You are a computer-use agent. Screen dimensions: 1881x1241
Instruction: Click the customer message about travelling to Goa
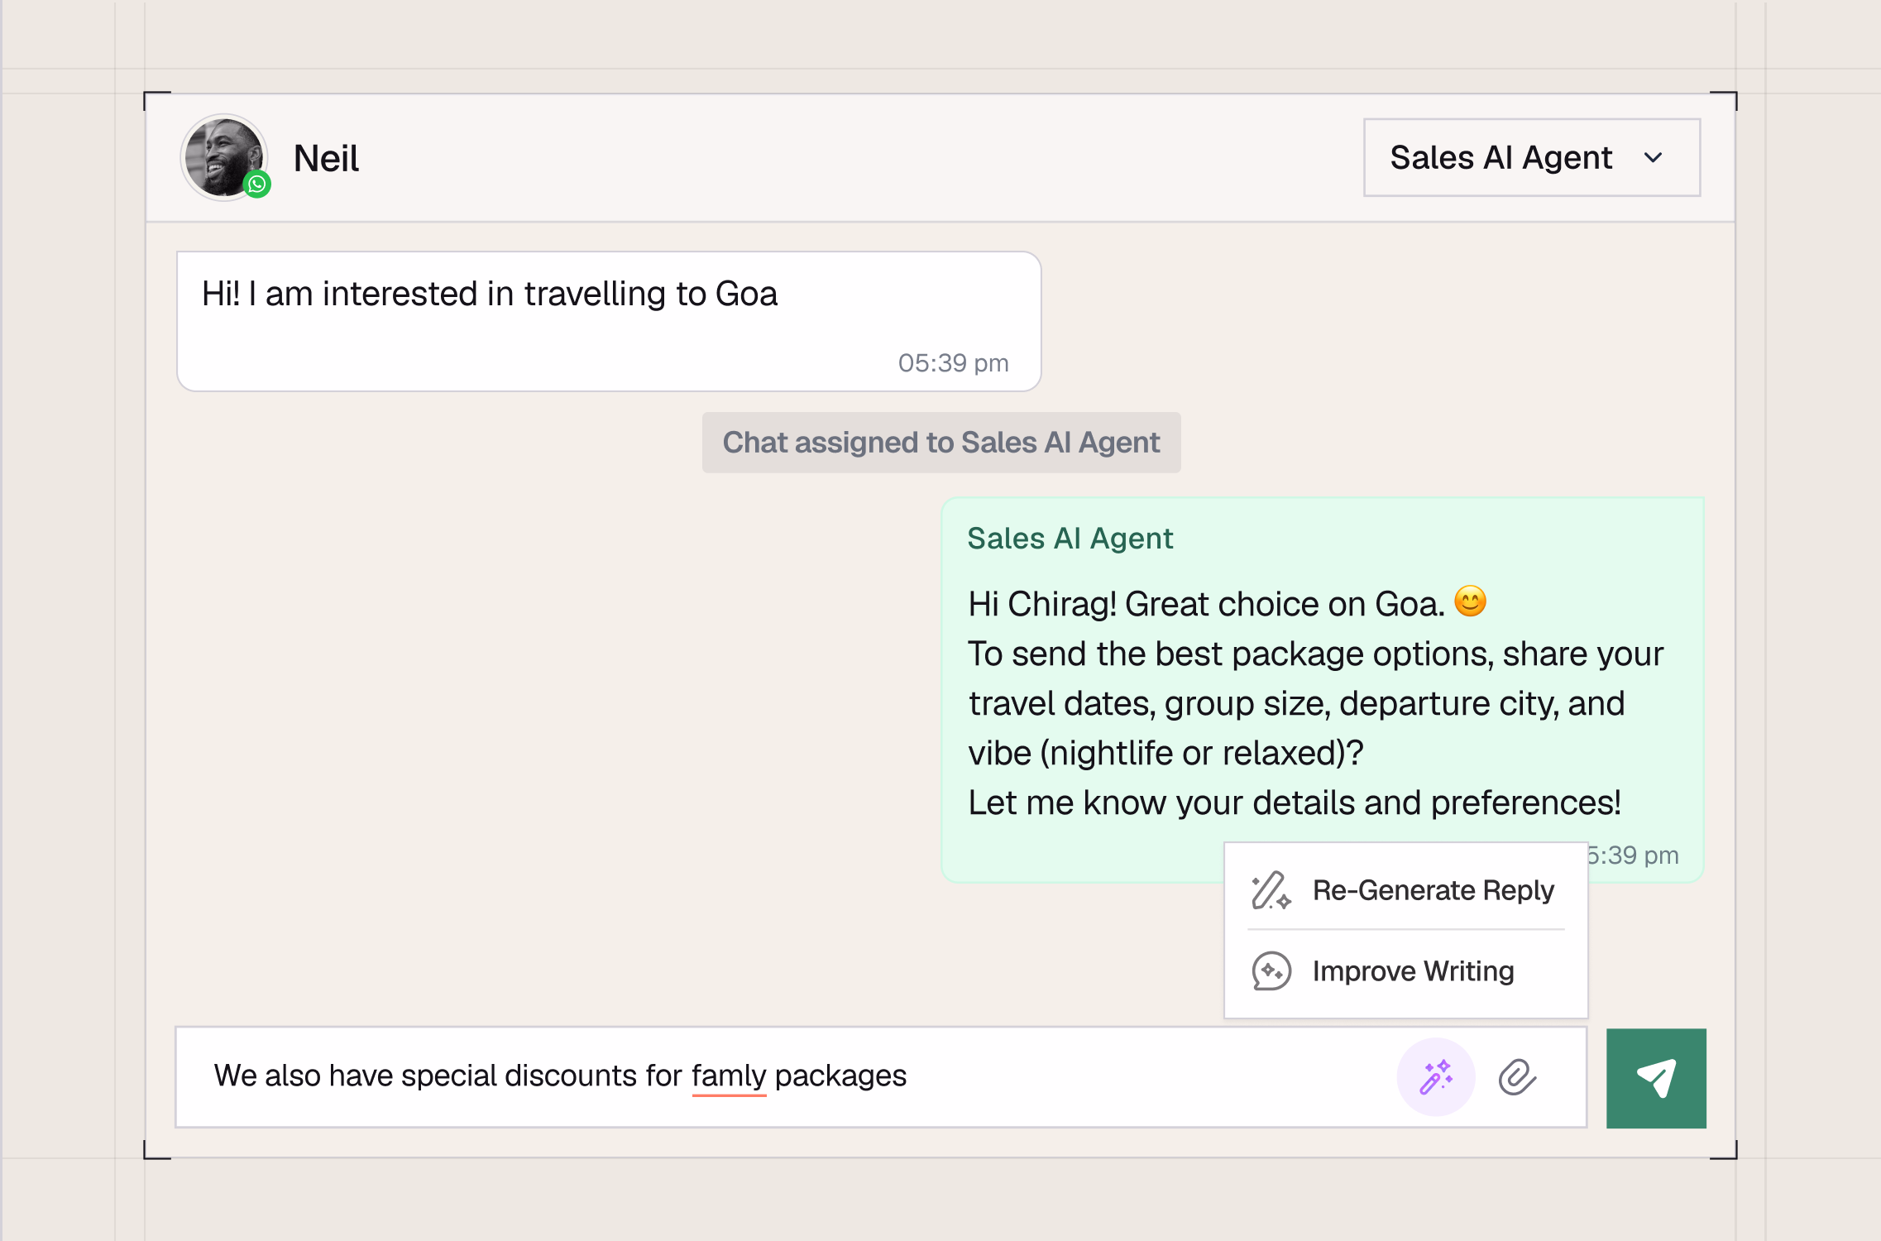[490, 295]
